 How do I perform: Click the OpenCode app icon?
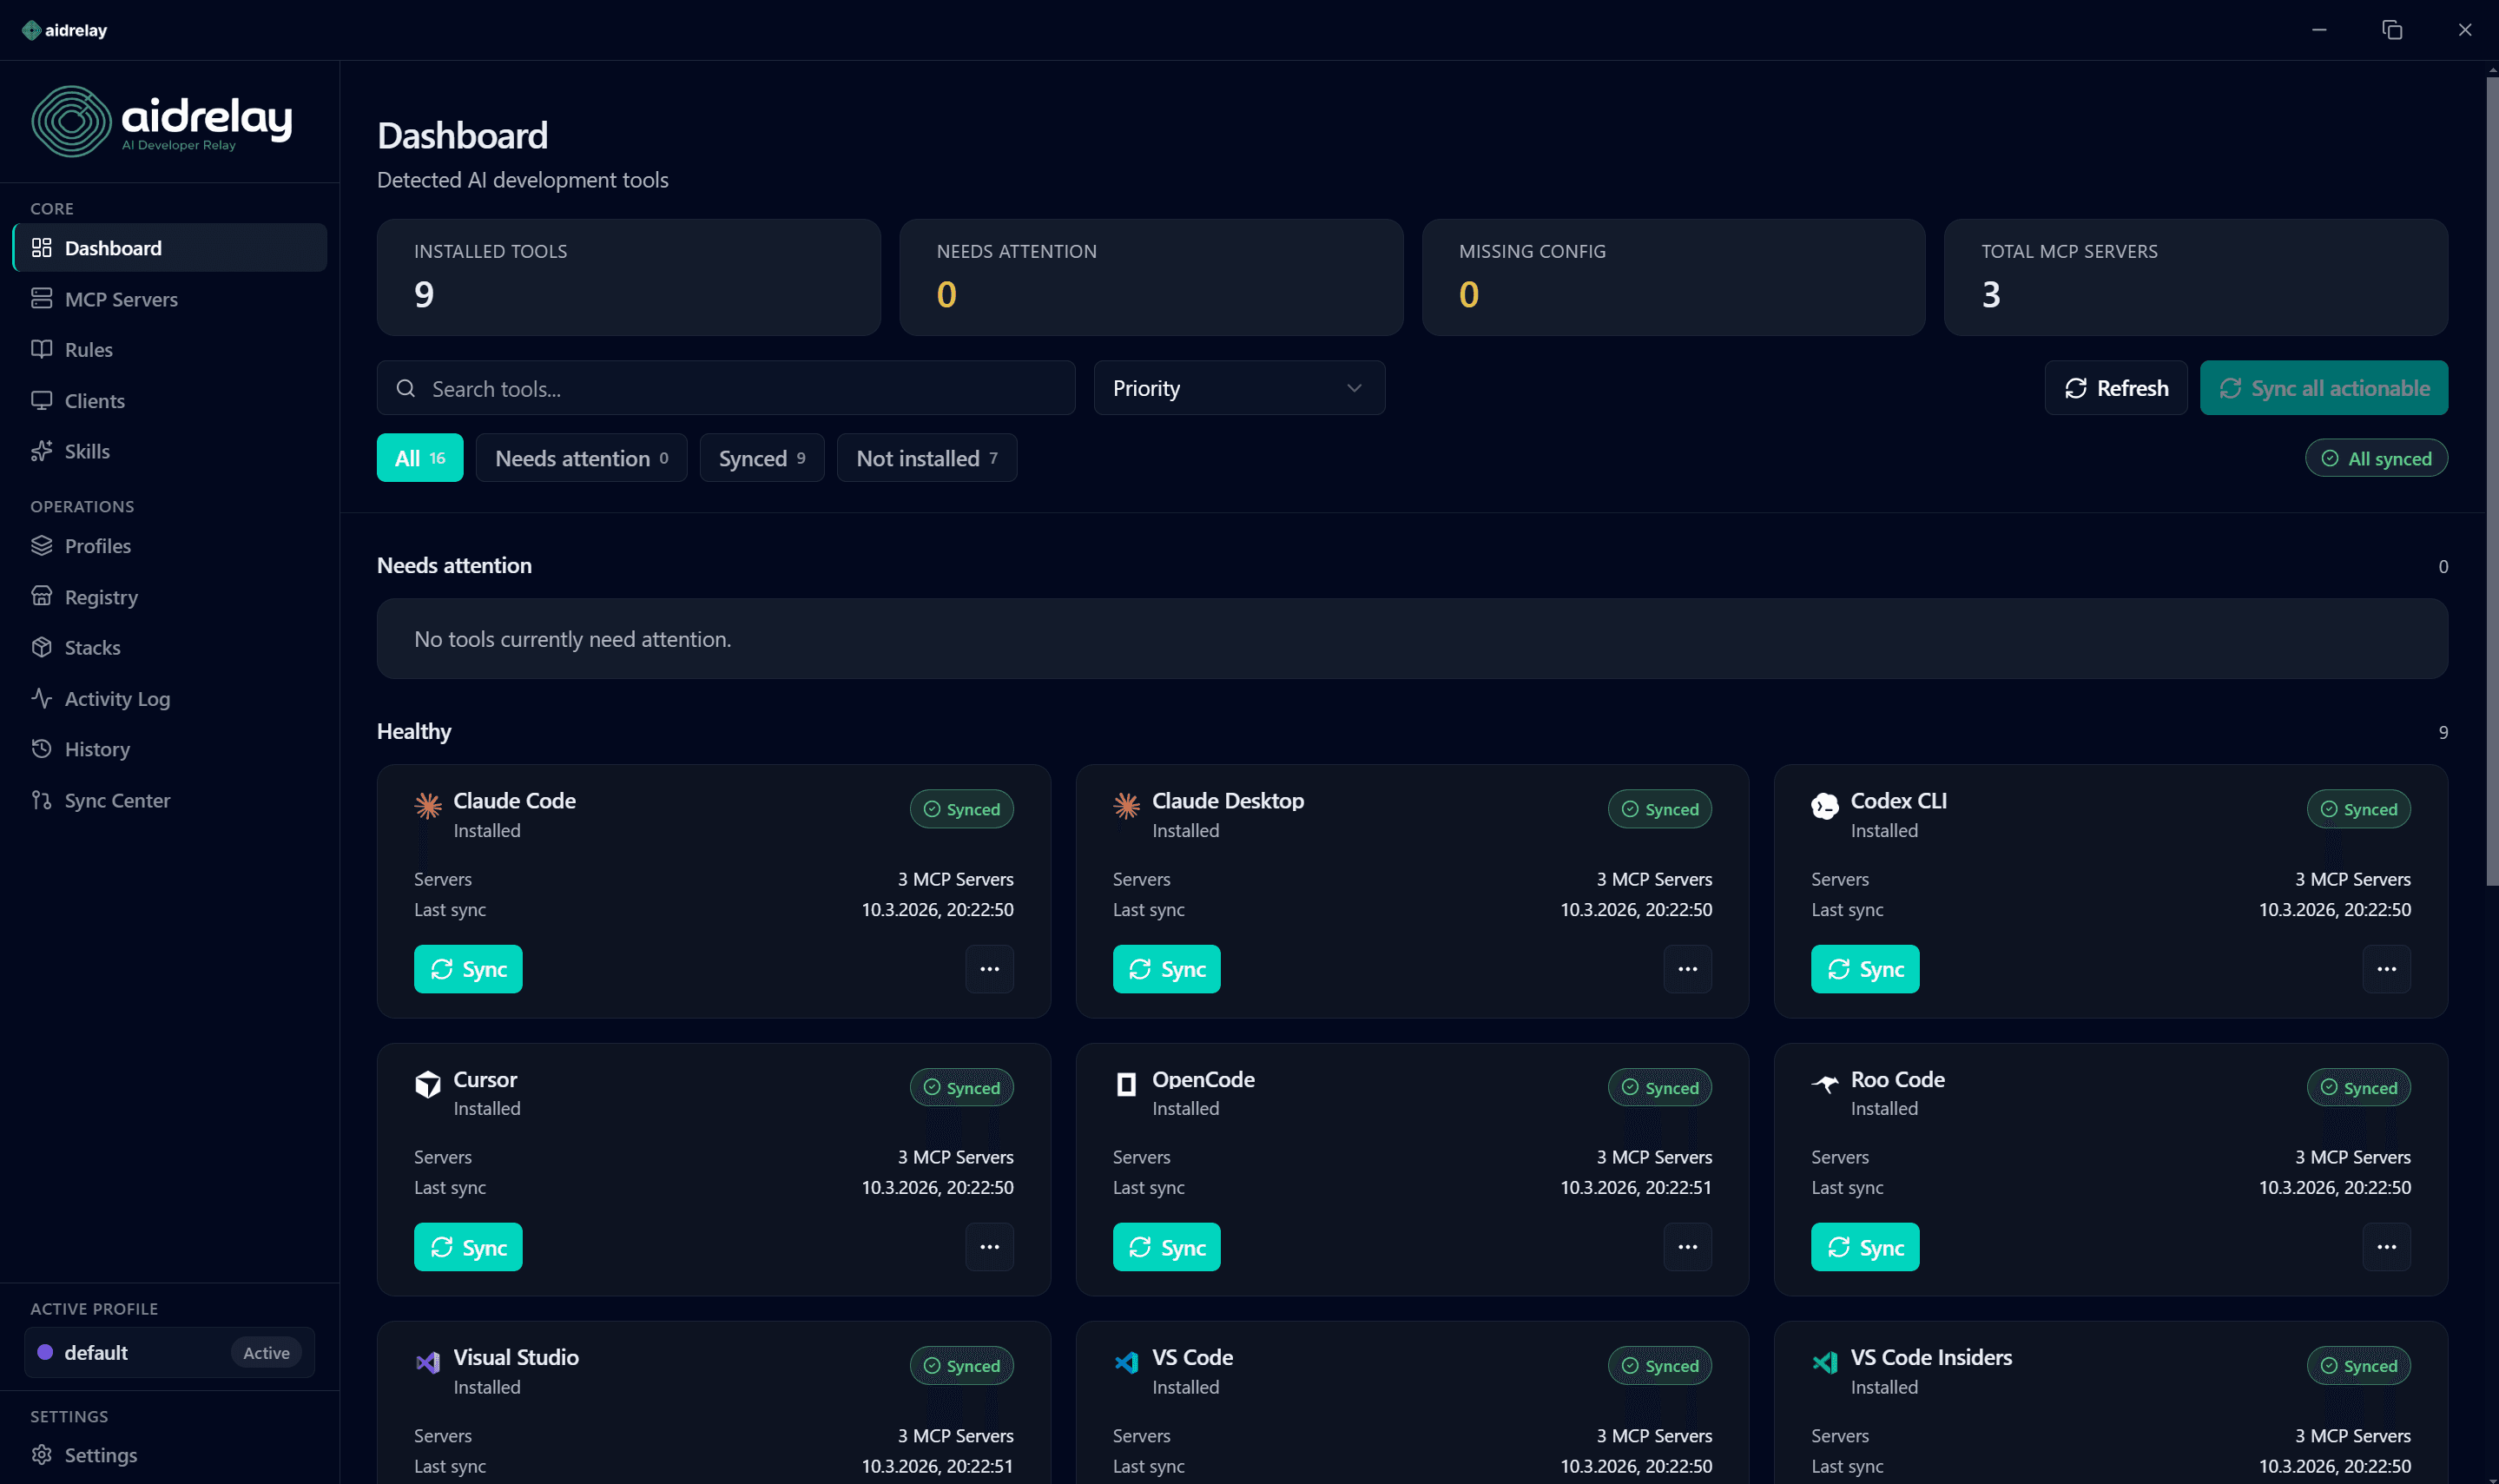pyautogui.click(x=1126, y=1084)
